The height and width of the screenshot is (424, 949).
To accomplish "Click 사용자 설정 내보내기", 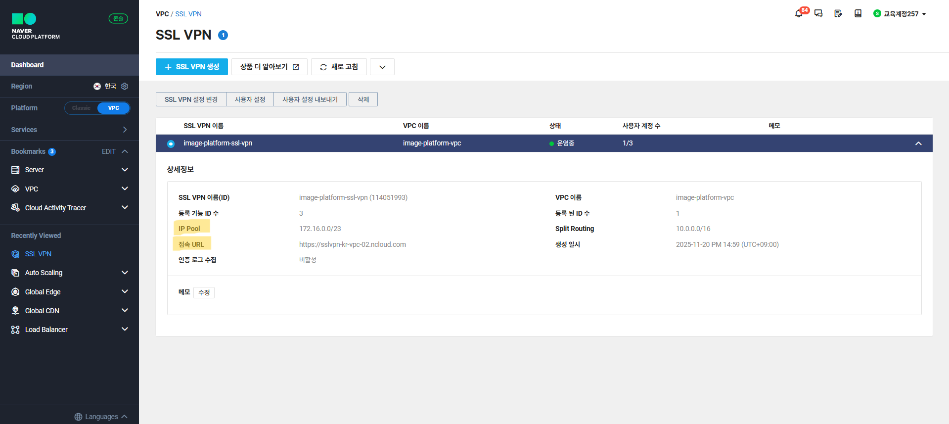I will (x=310, y=99).
